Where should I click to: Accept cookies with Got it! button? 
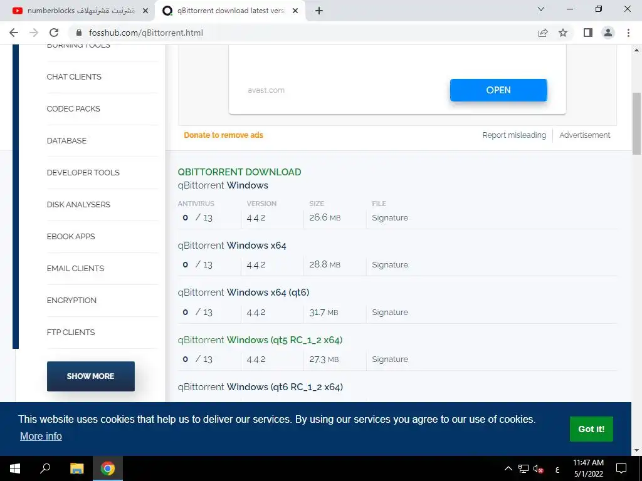pos(591,429)
